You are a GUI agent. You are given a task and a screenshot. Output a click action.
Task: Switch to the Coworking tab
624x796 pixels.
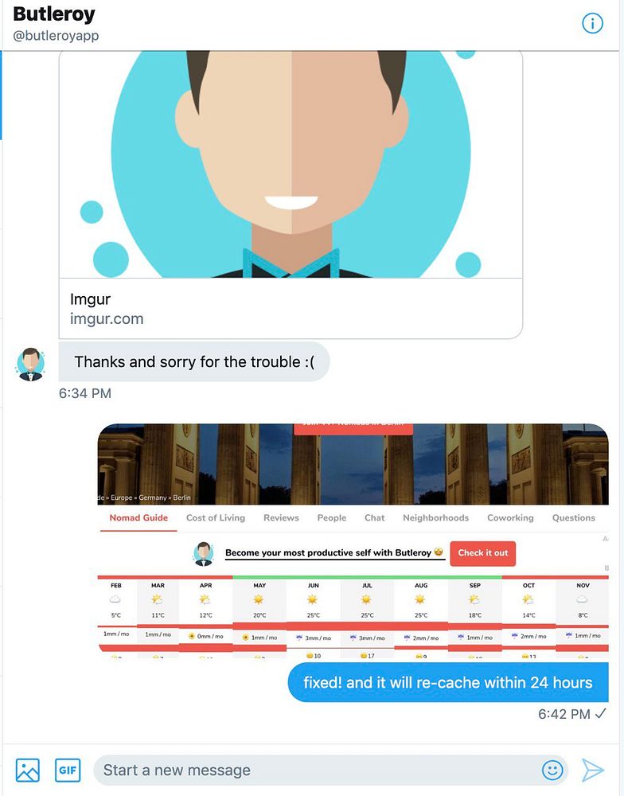[510, 518]
